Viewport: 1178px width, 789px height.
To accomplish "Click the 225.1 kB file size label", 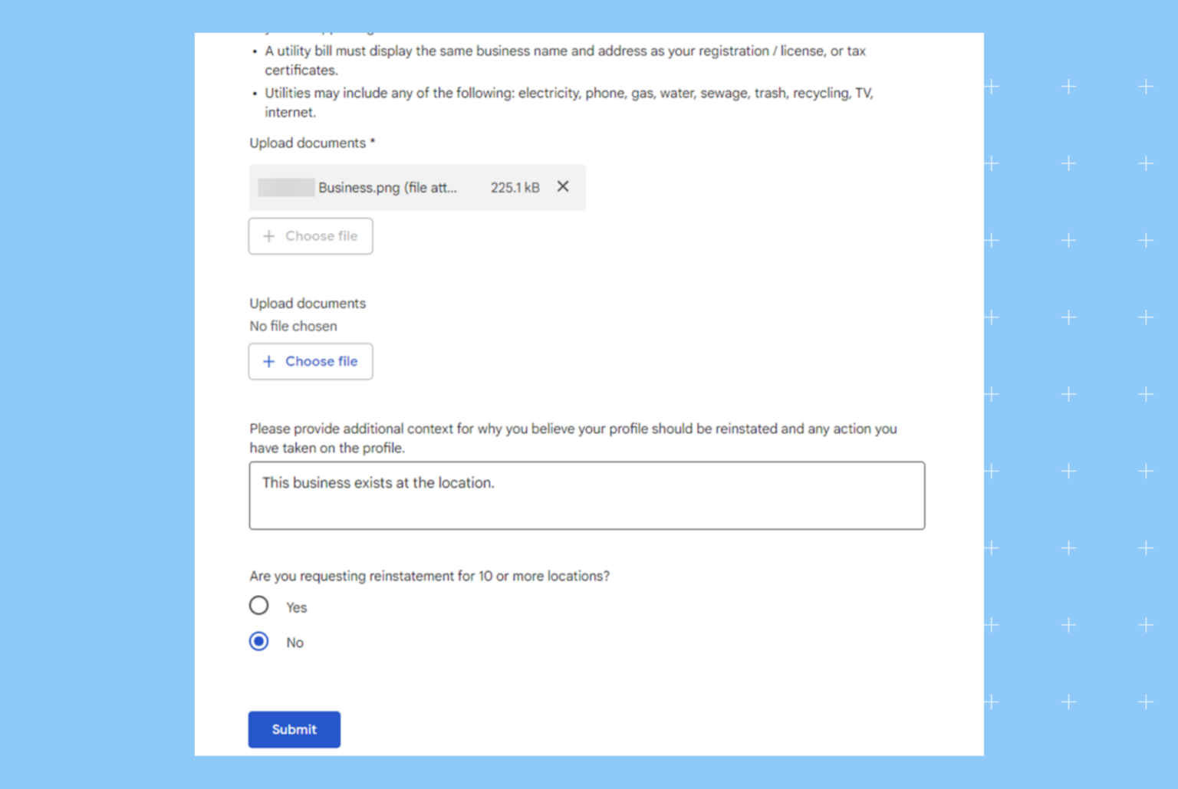I will click(515, 186).
